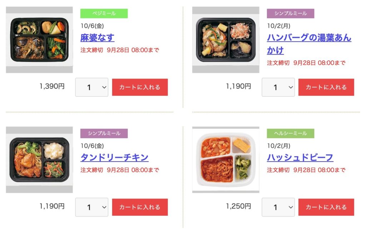Open quantity dropdown for ハッシュドビーフ
Image resolution: width=366 pixels, height=229 pixels.
pyautogui.click(x=278, y=207)
